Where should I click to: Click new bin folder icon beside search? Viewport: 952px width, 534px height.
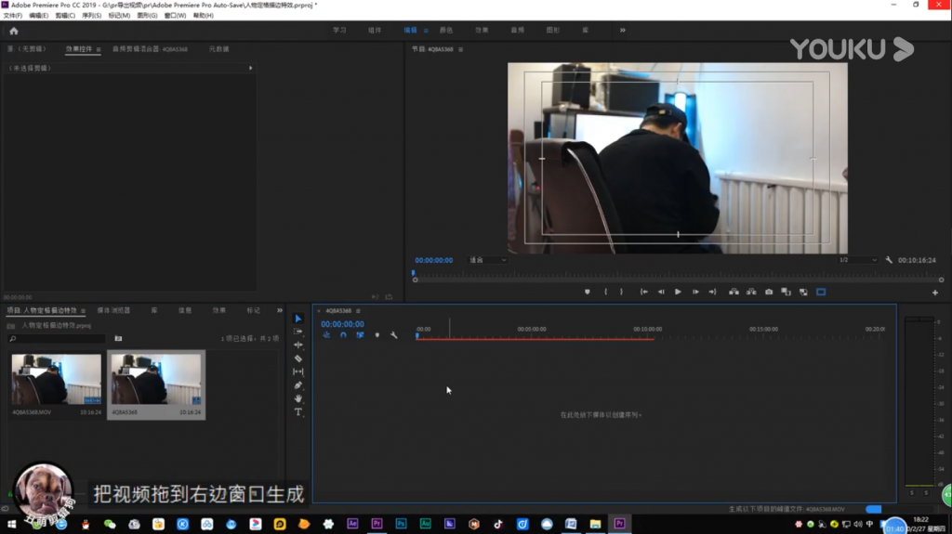point(118,339)
